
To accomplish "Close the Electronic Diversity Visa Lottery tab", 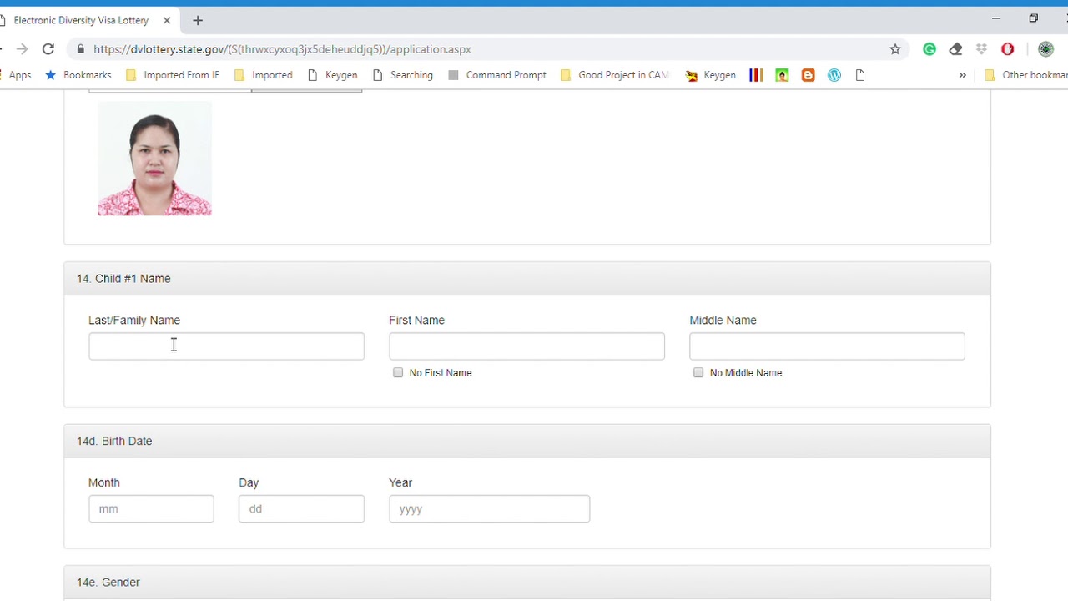I will 167,20.
